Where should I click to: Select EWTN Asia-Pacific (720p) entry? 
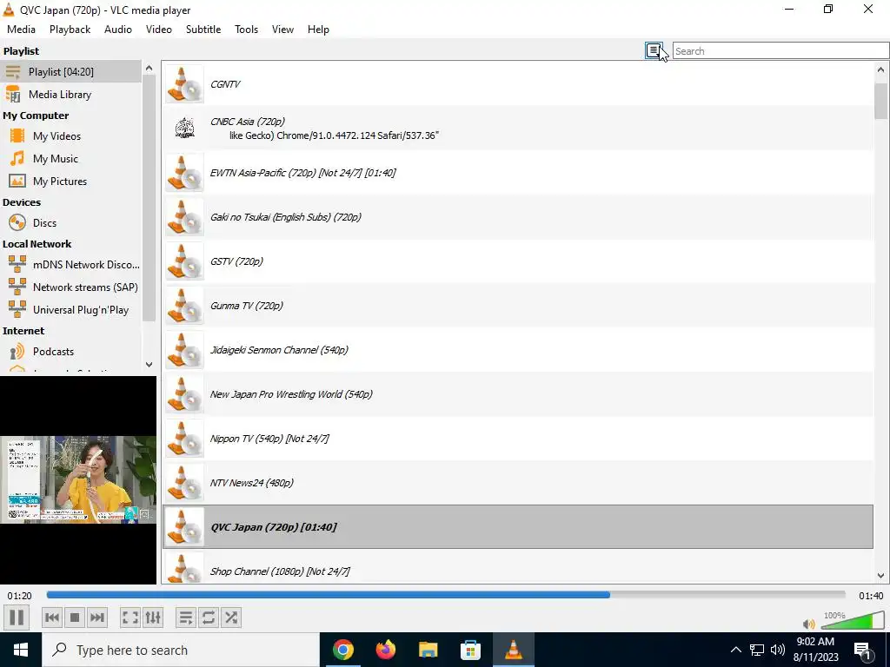(x=518, y=173)
